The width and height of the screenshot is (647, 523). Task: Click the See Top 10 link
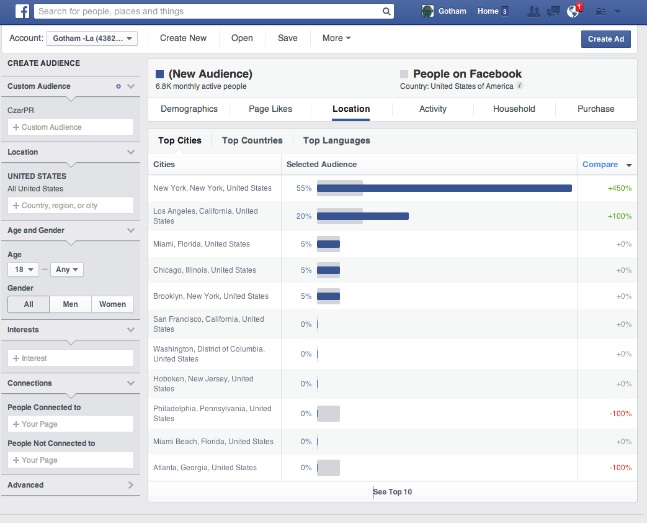click(x=393, y=492)
